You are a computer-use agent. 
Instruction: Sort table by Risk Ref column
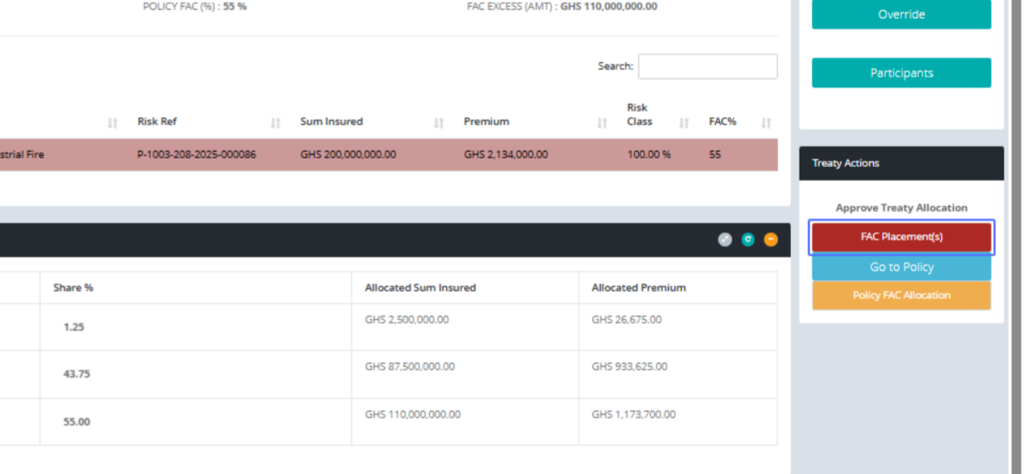[276, 123]
